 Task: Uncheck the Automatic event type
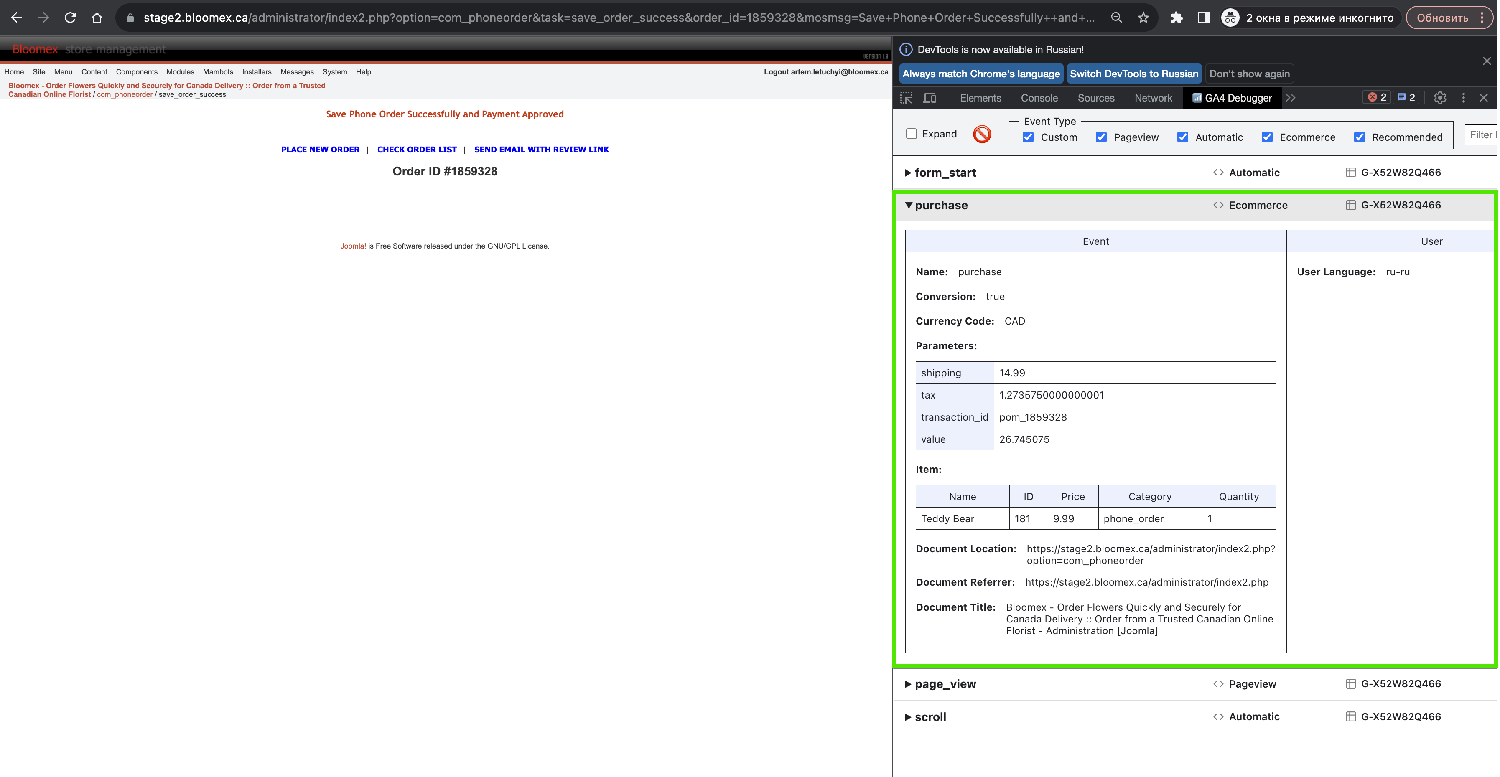pyautogui.click(x=1183, y=137)
